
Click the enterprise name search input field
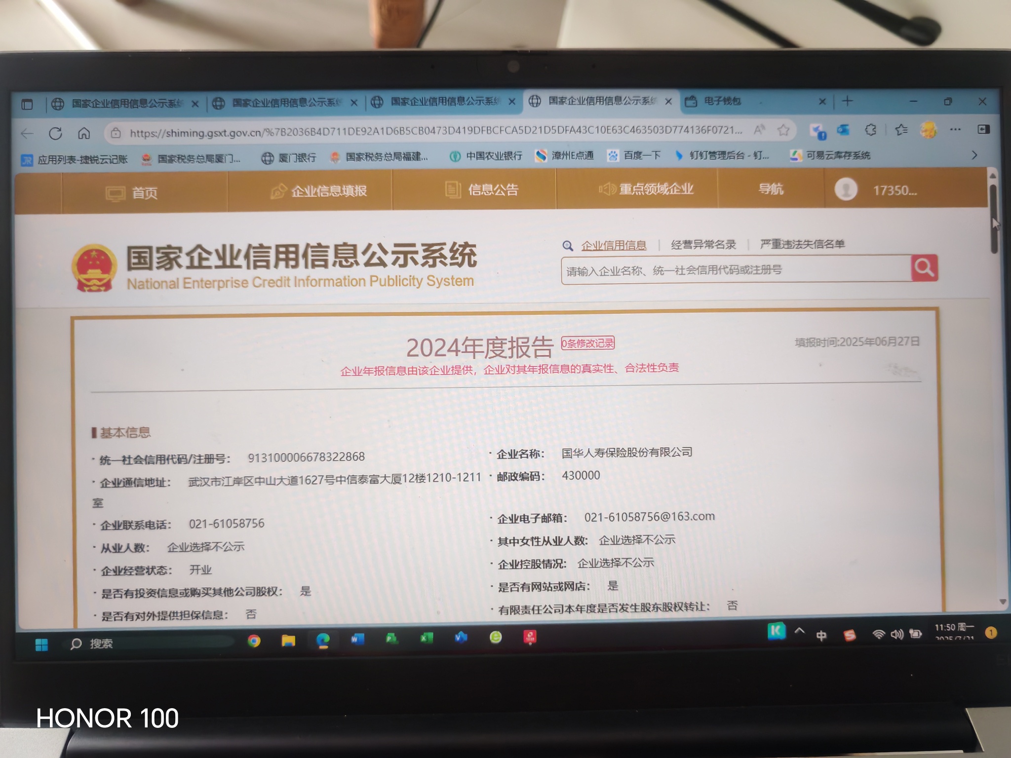(736, 269)
